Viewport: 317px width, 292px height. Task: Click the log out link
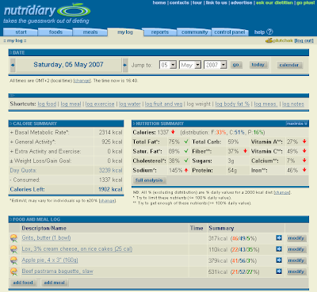[304, 40]
